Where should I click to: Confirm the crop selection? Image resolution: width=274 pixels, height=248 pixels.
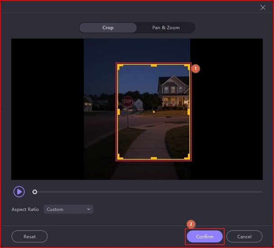pos(204,236)
